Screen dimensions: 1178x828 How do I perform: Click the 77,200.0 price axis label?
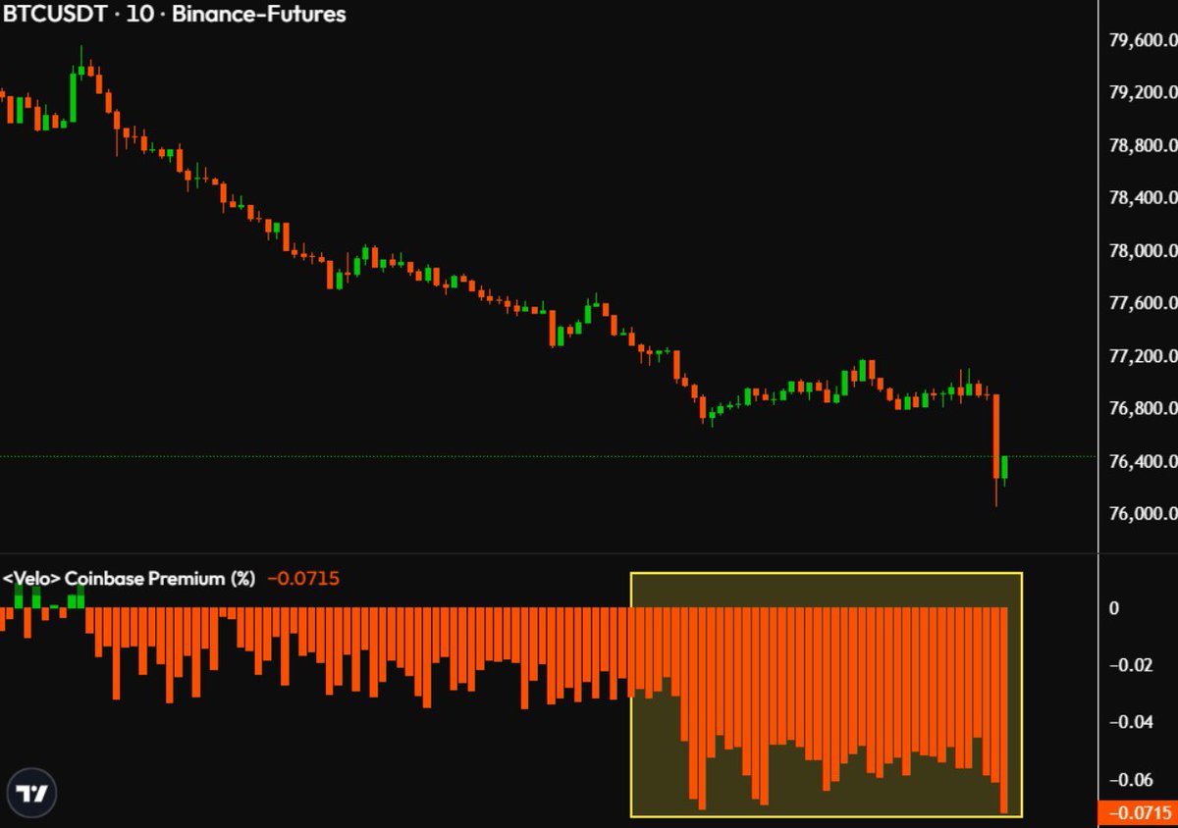tap(1142, 356)
